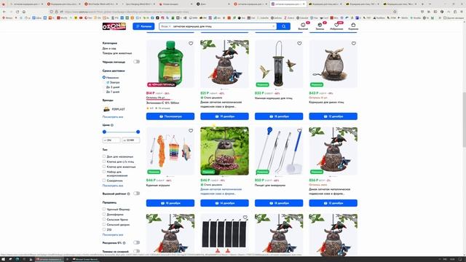The width and height of the screenshot is (466, 262).
Task: Open the Каталог catalog menu button
Action: 143,26
